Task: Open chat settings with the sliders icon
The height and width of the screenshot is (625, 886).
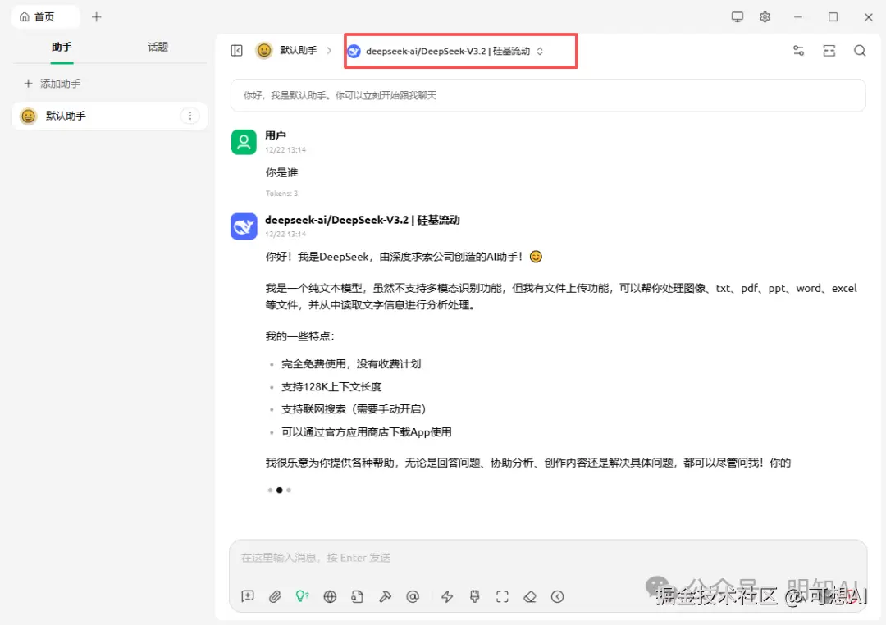Action: (x=798, y=50)
